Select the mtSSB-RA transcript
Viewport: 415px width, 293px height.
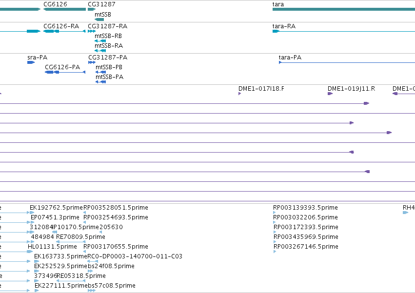[100, 51]
